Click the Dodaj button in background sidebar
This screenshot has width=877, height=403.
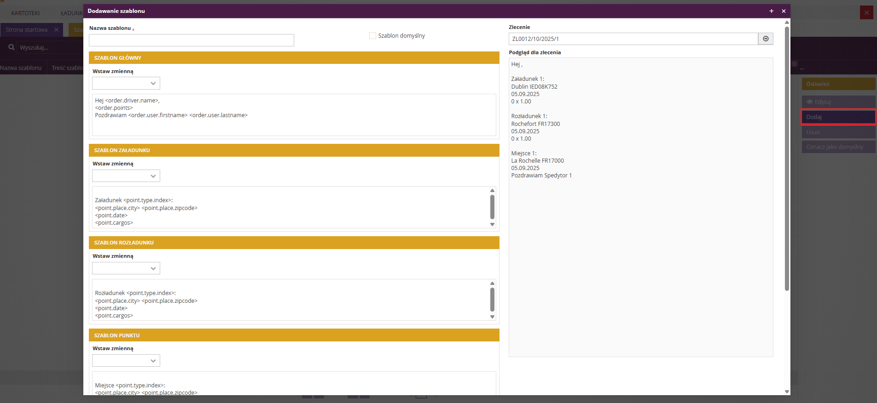pos(838,117)
